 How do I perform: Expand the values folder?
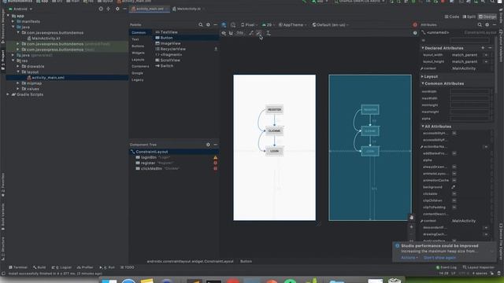pyautogui.click(x=18, y=89)
